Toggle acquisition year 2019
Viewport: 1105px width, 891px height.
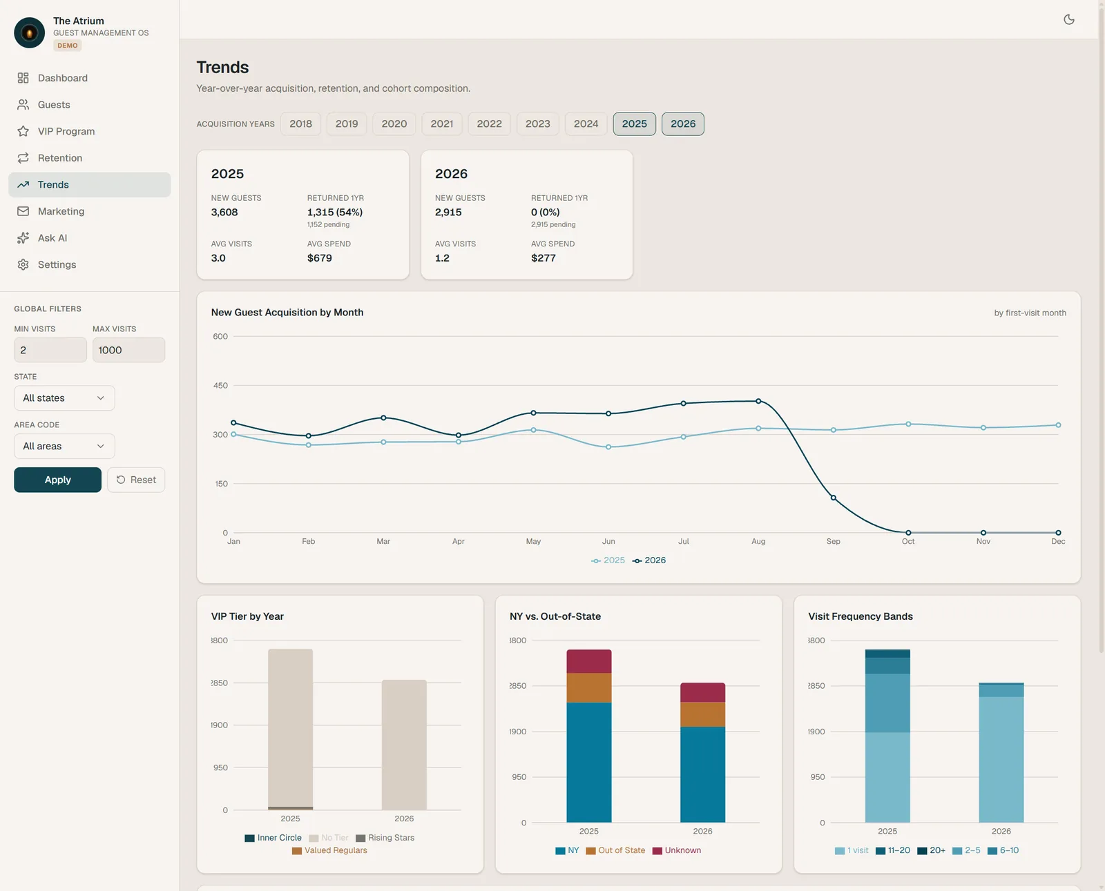[x=347, y=124]
